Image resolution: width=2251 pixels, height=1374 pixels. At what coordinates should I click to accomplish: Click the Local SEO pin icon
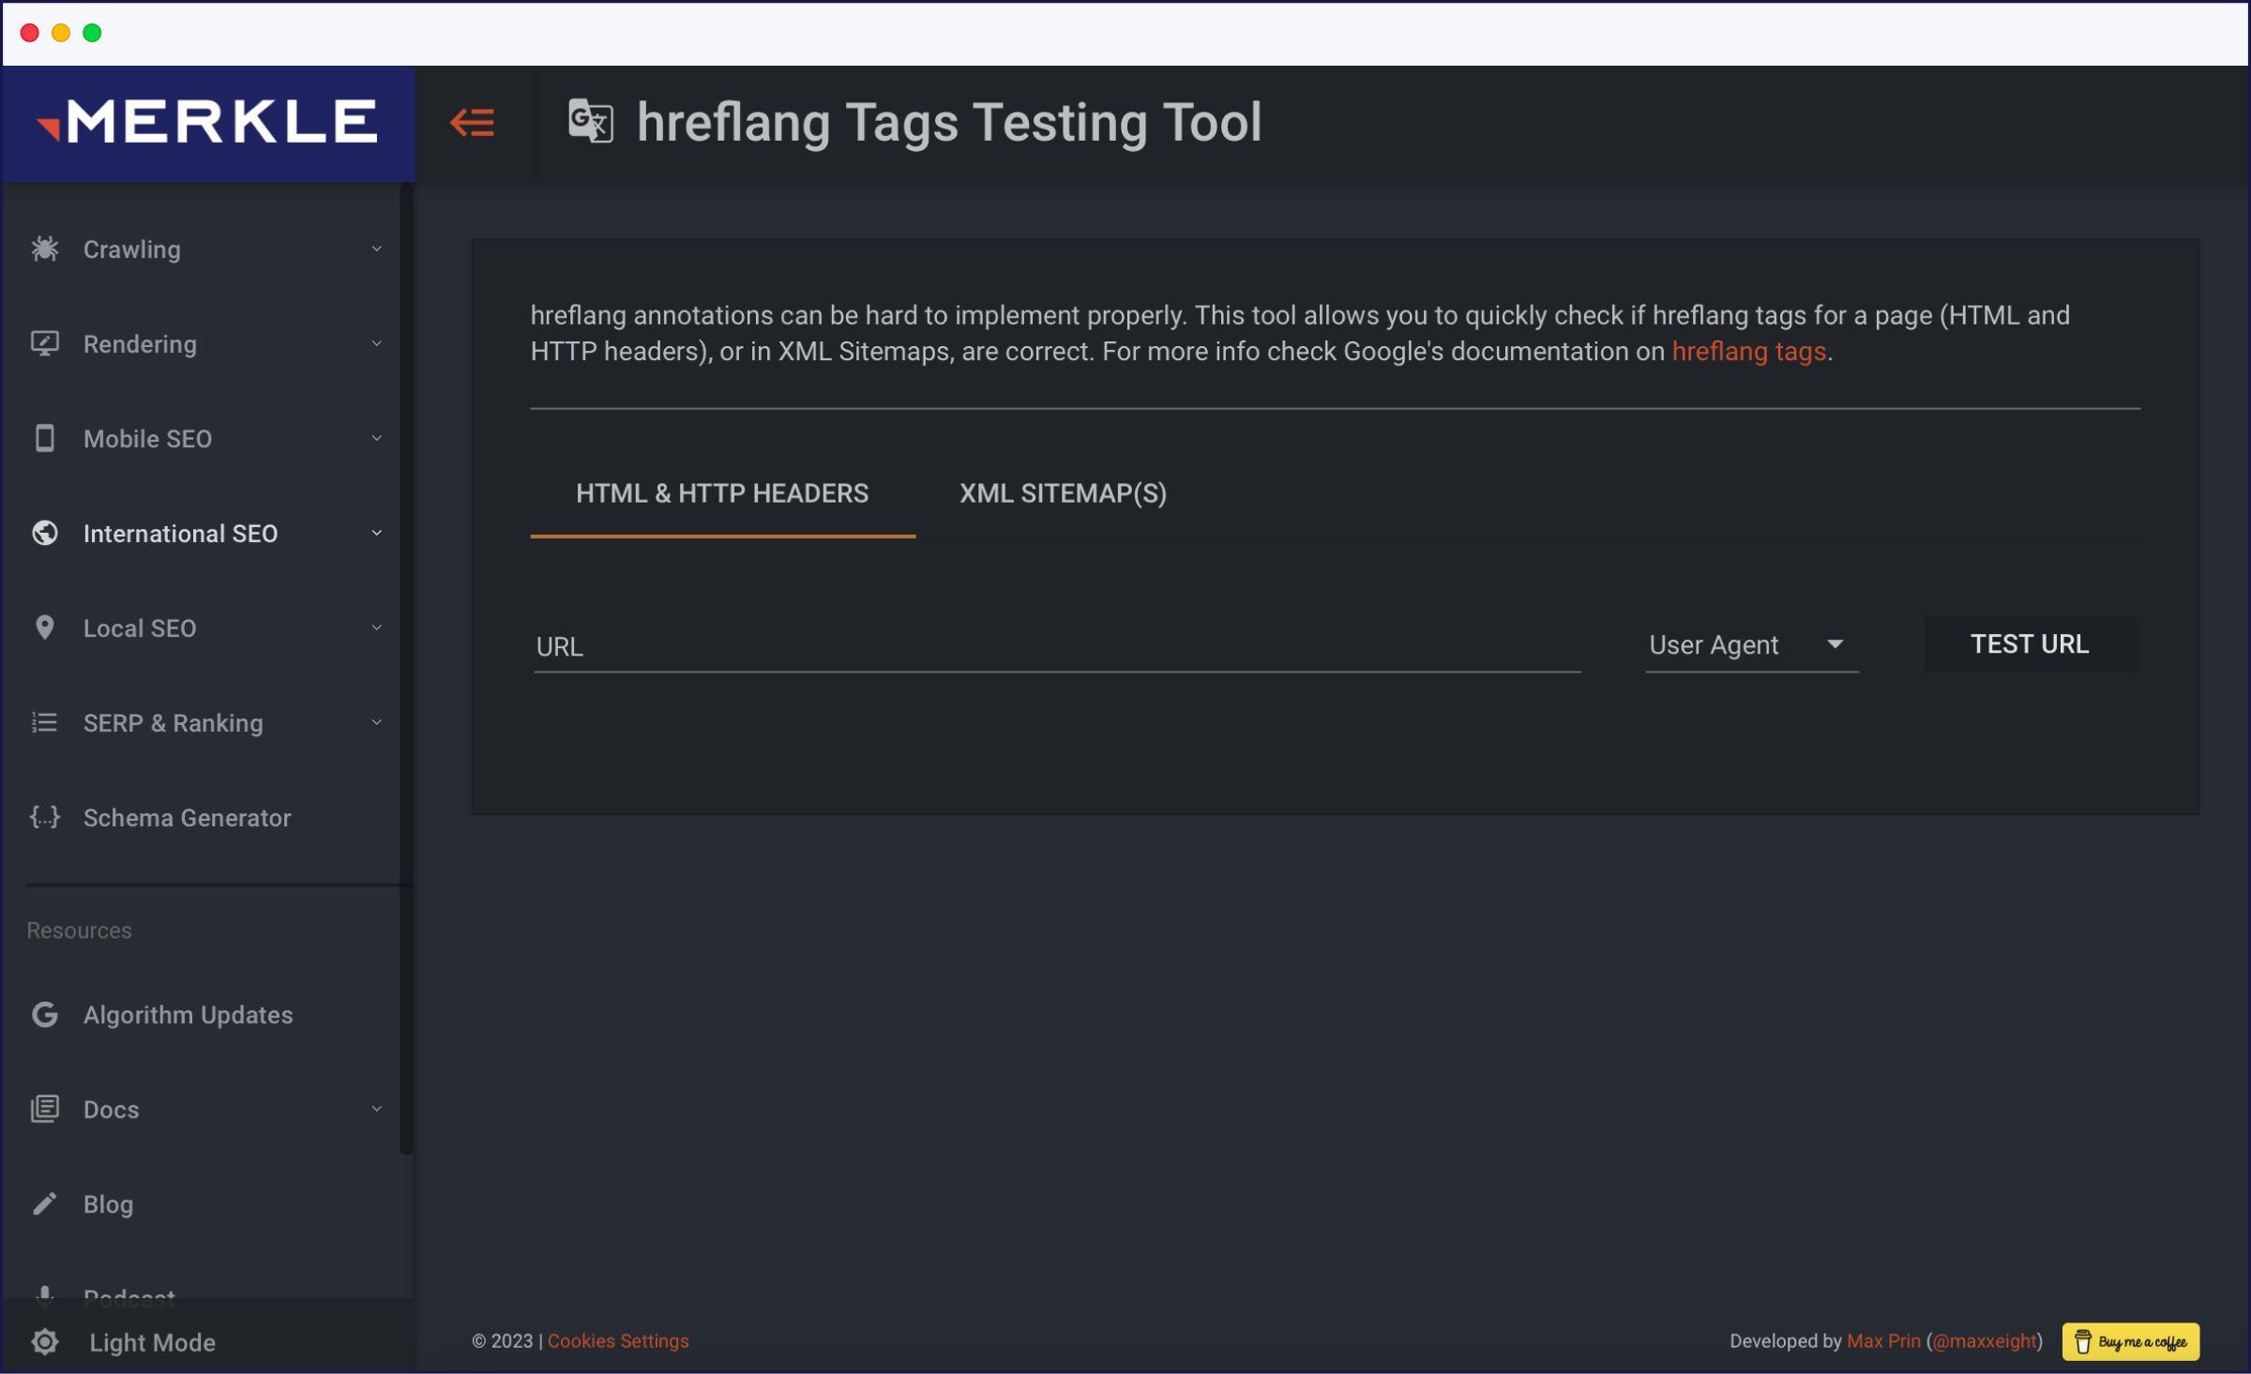44,627
